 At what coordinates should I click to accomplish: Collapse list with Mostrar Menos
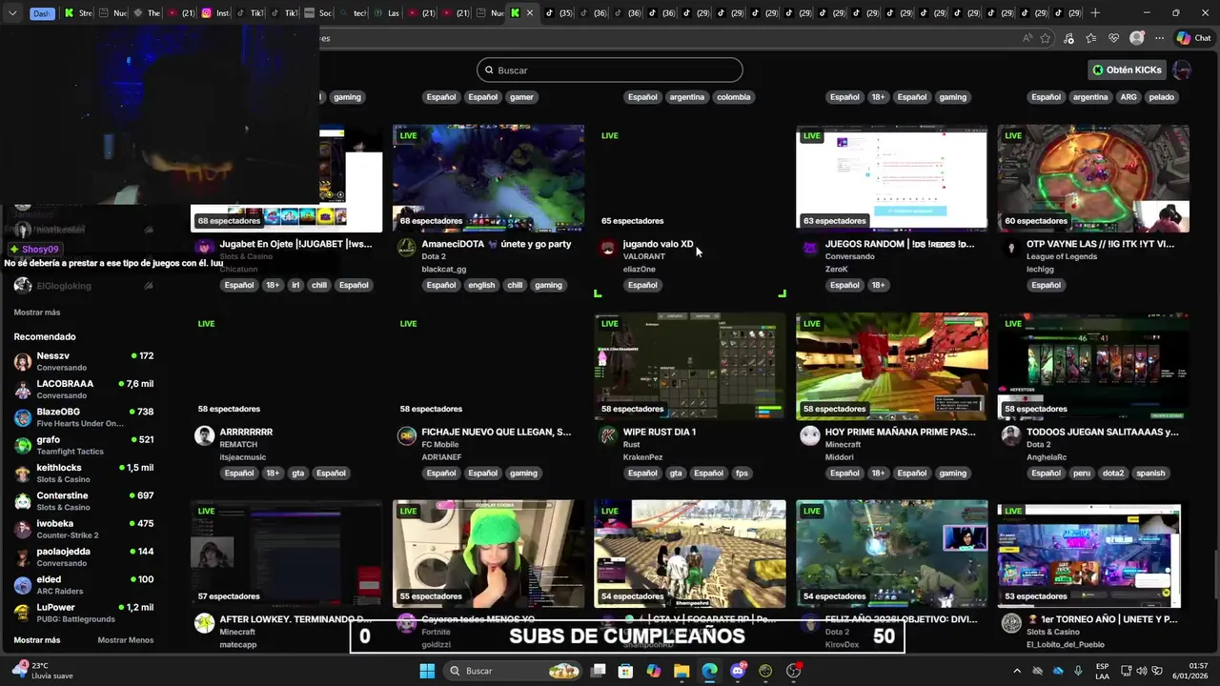125,640
